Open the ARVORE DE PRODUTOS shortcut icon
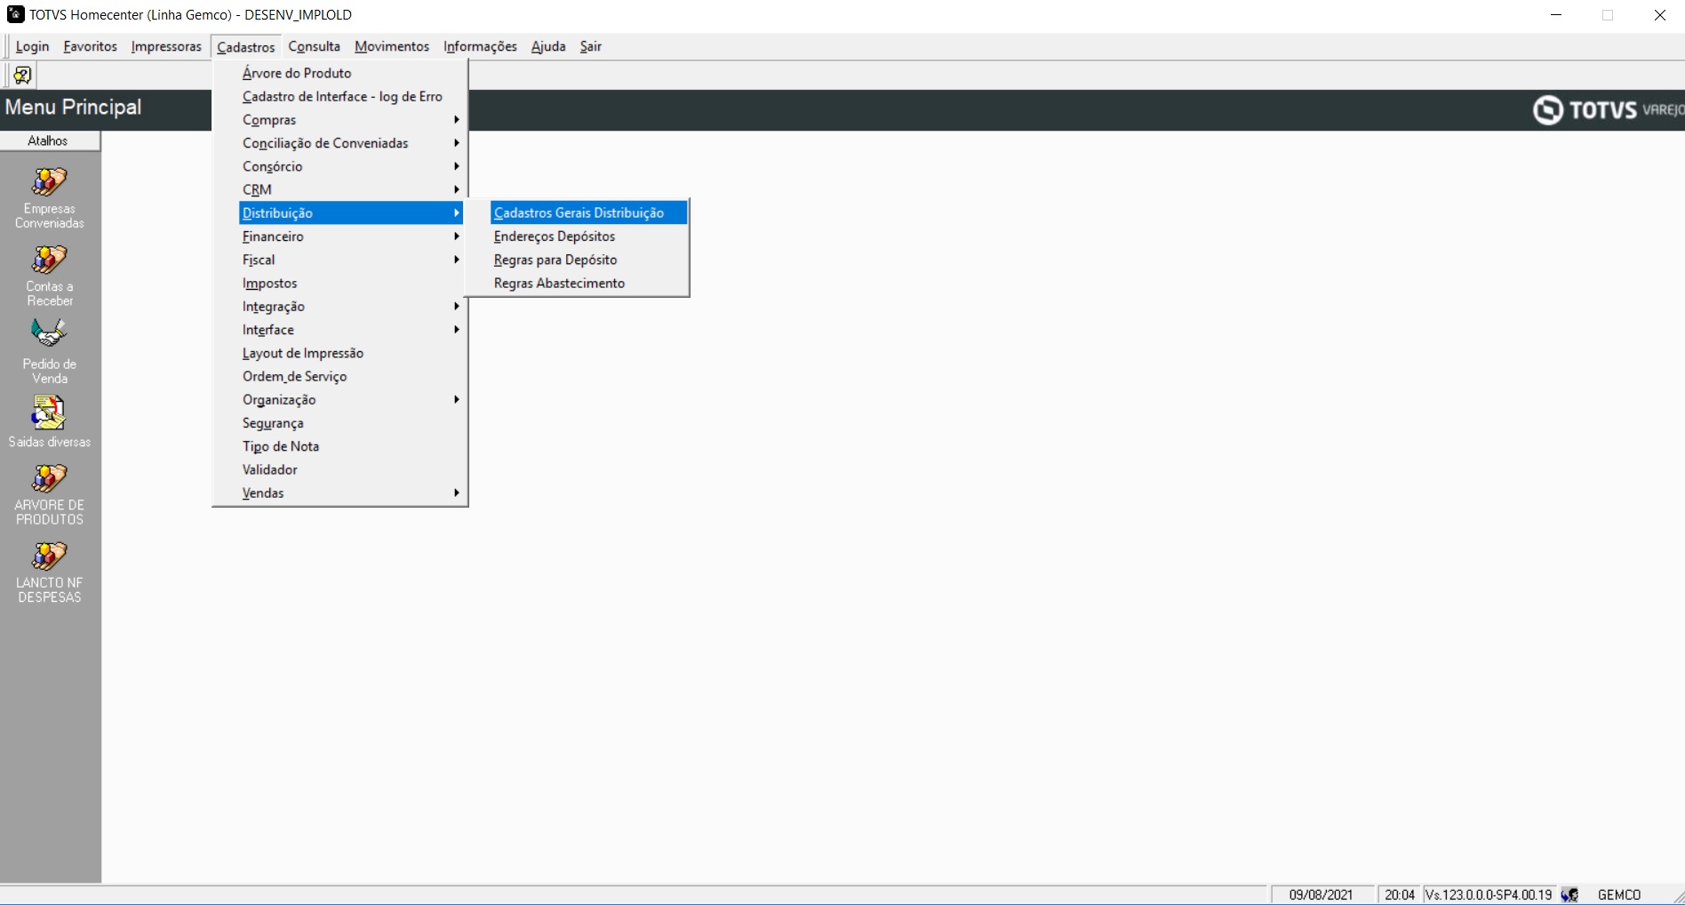The width and height of the screenshot is (1685, 905). point(49,478)
